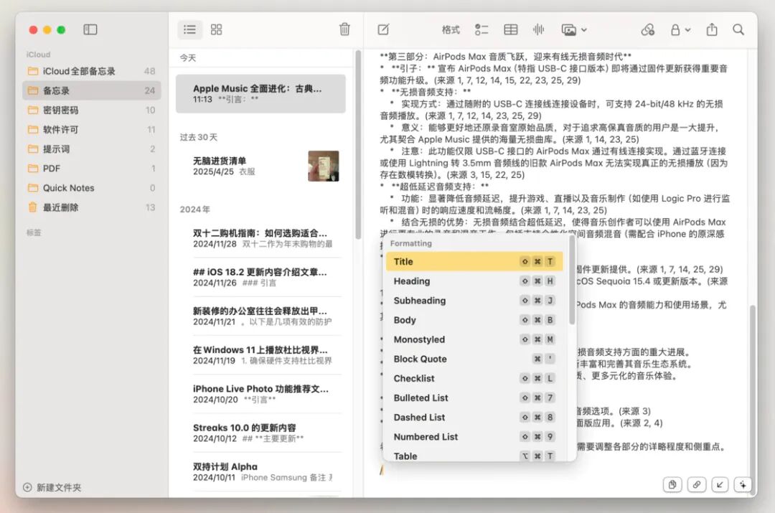Click the down-left arrow icon below the note

(x=720, y=485)
